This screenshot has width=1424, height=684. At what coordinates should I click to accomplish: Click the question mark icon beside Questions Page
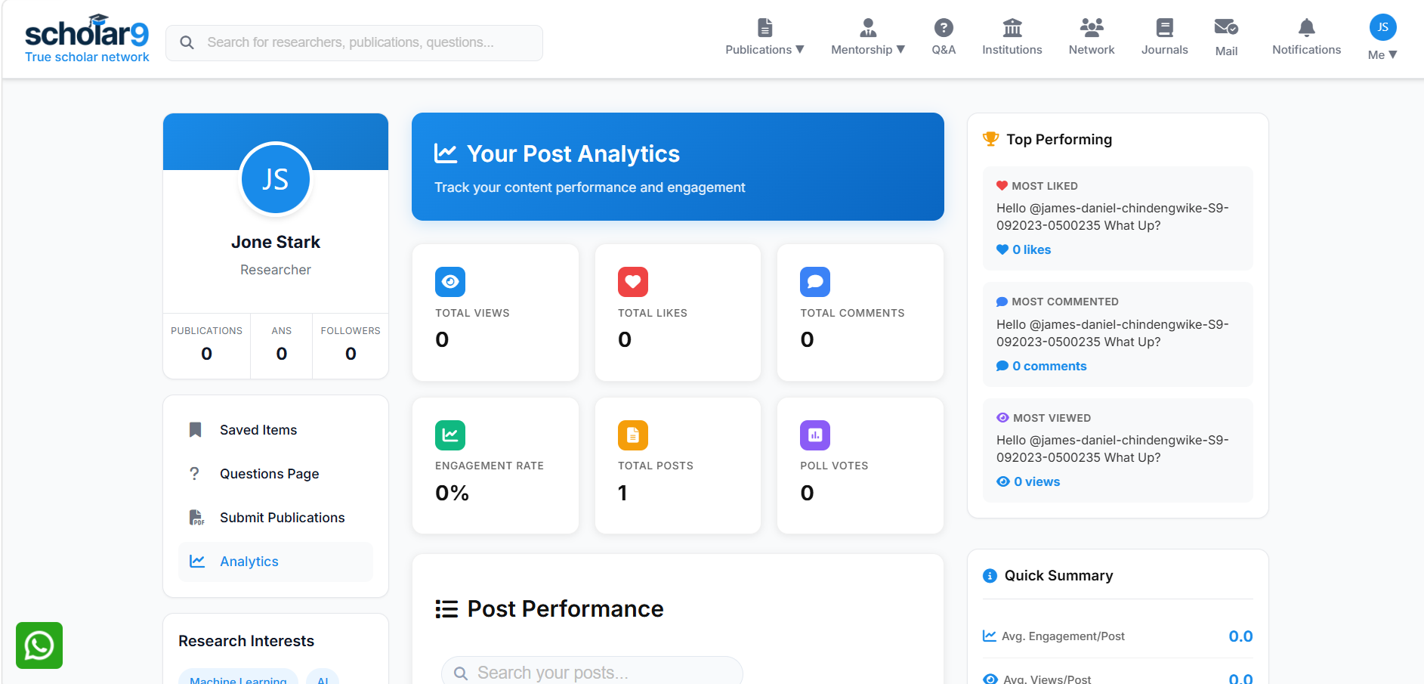click(194, 474)
